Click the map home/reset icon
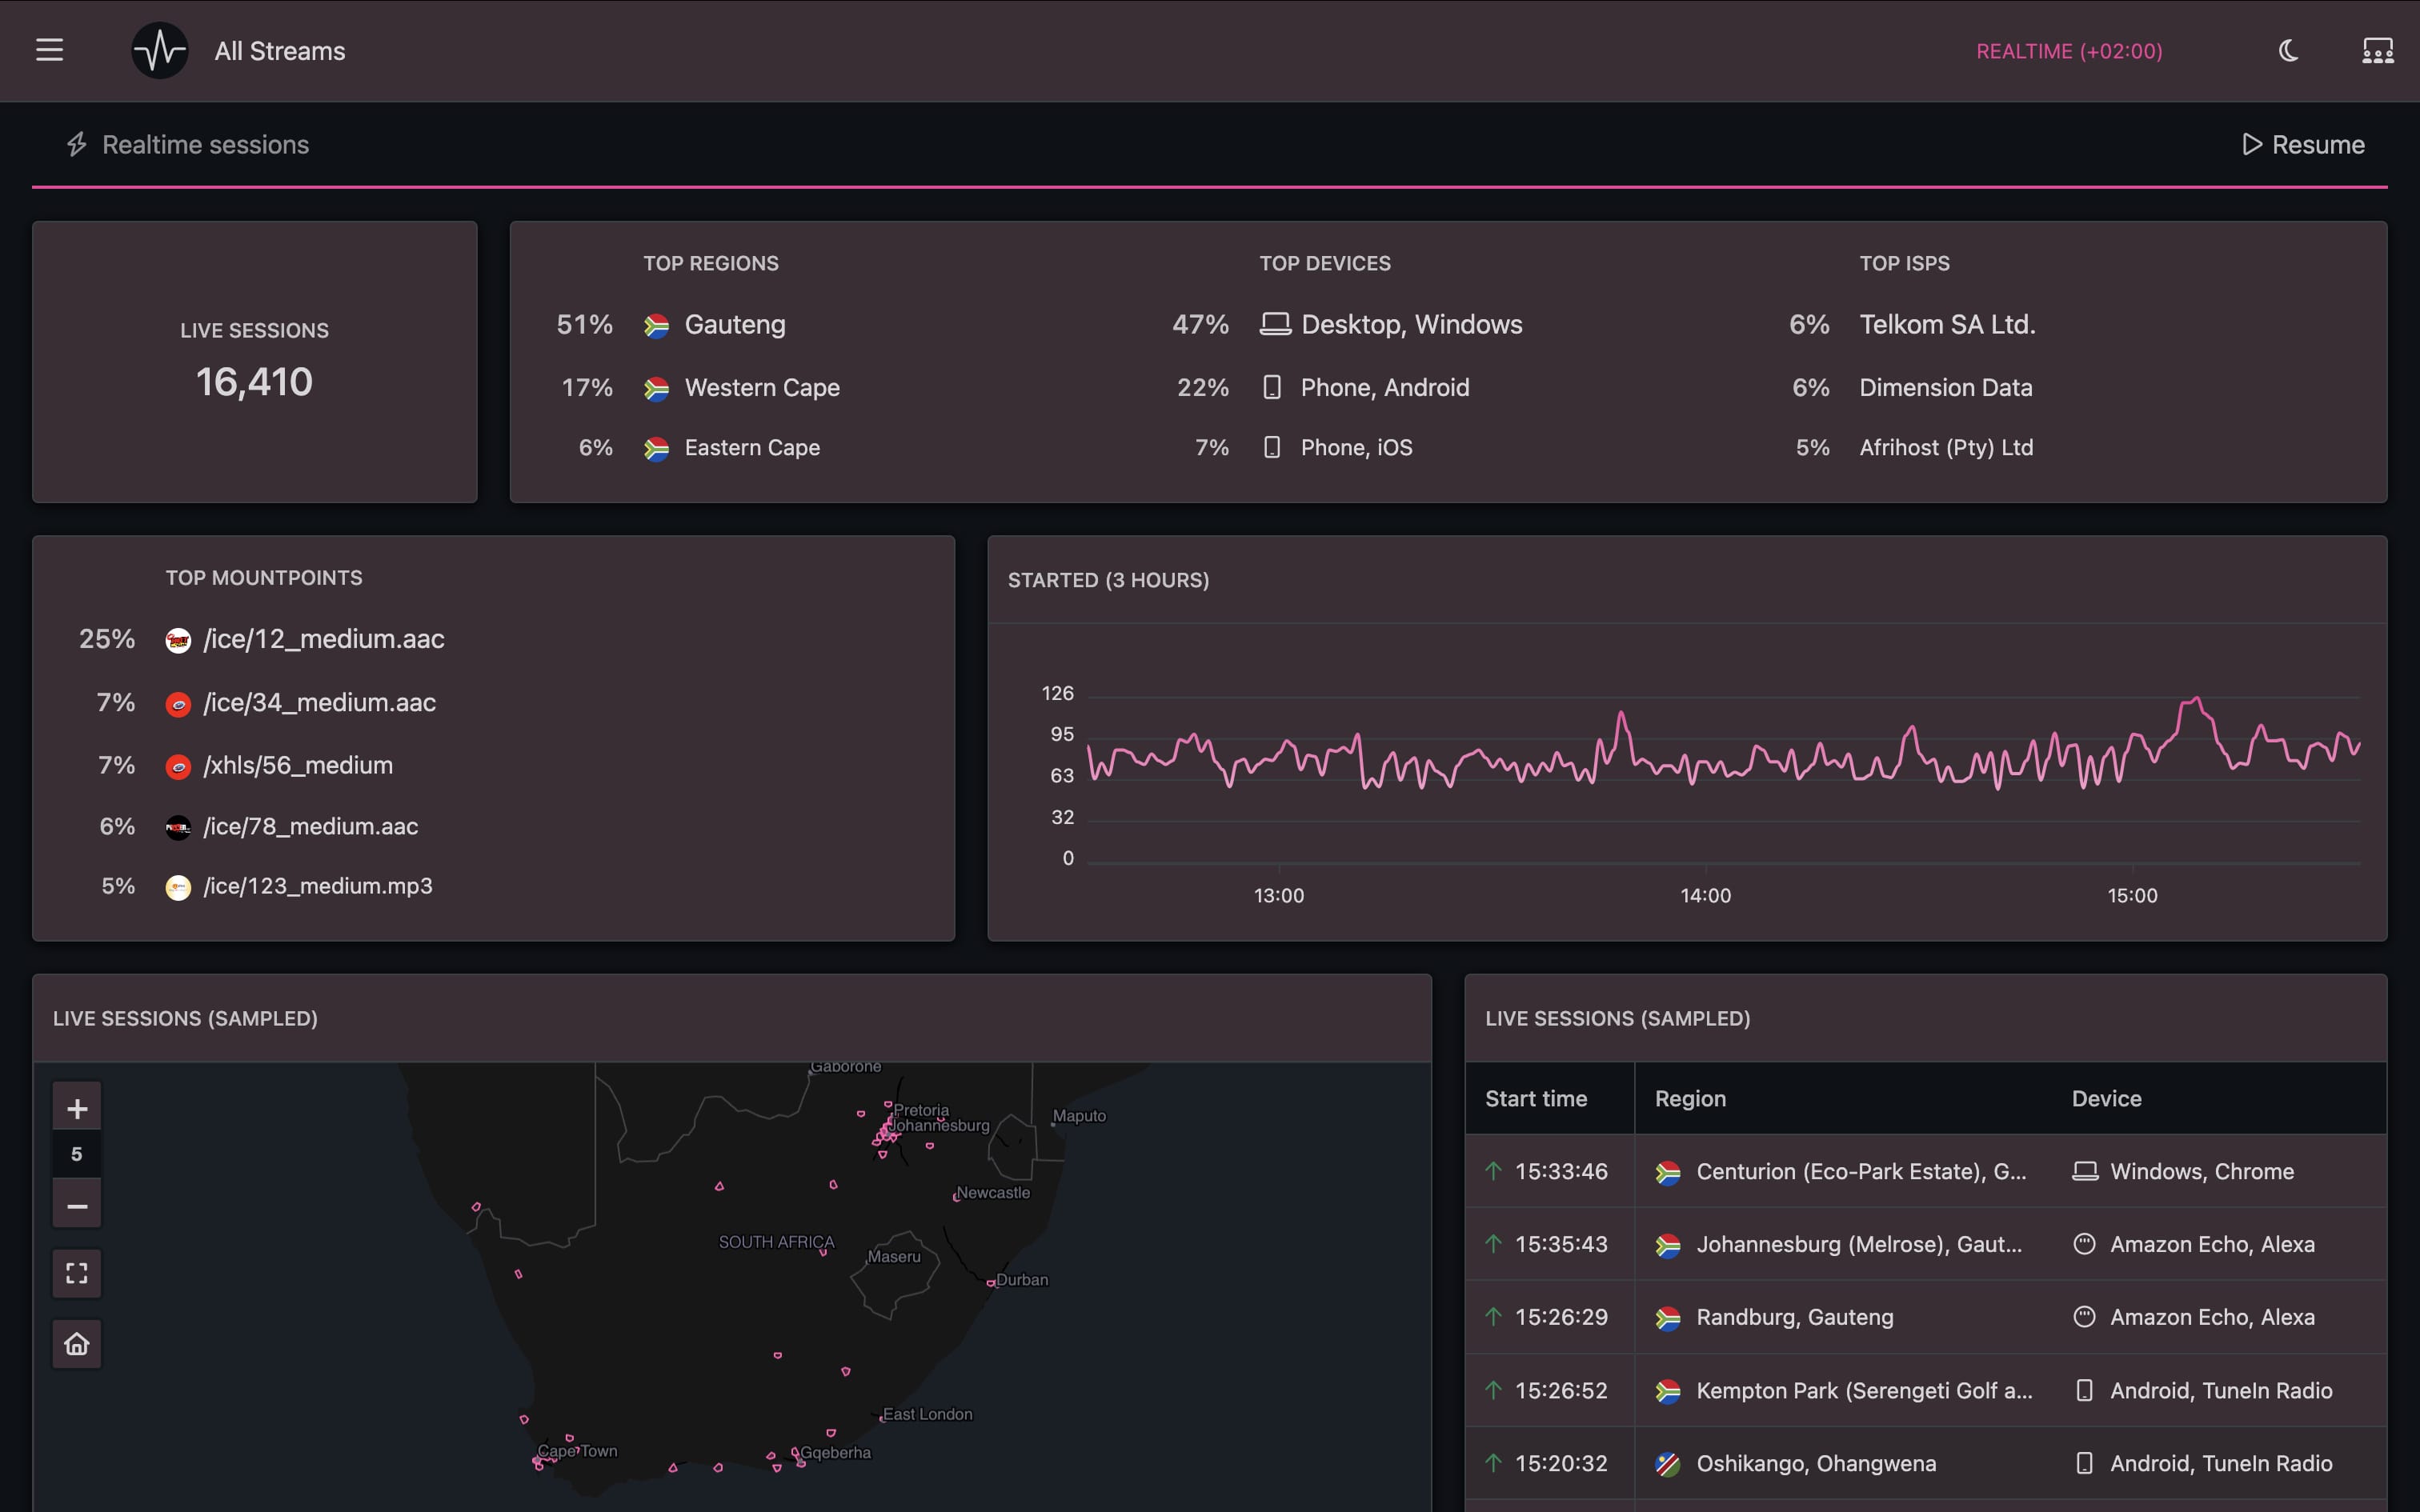Screen dimensions: 2420x1512 (77, 1342)
